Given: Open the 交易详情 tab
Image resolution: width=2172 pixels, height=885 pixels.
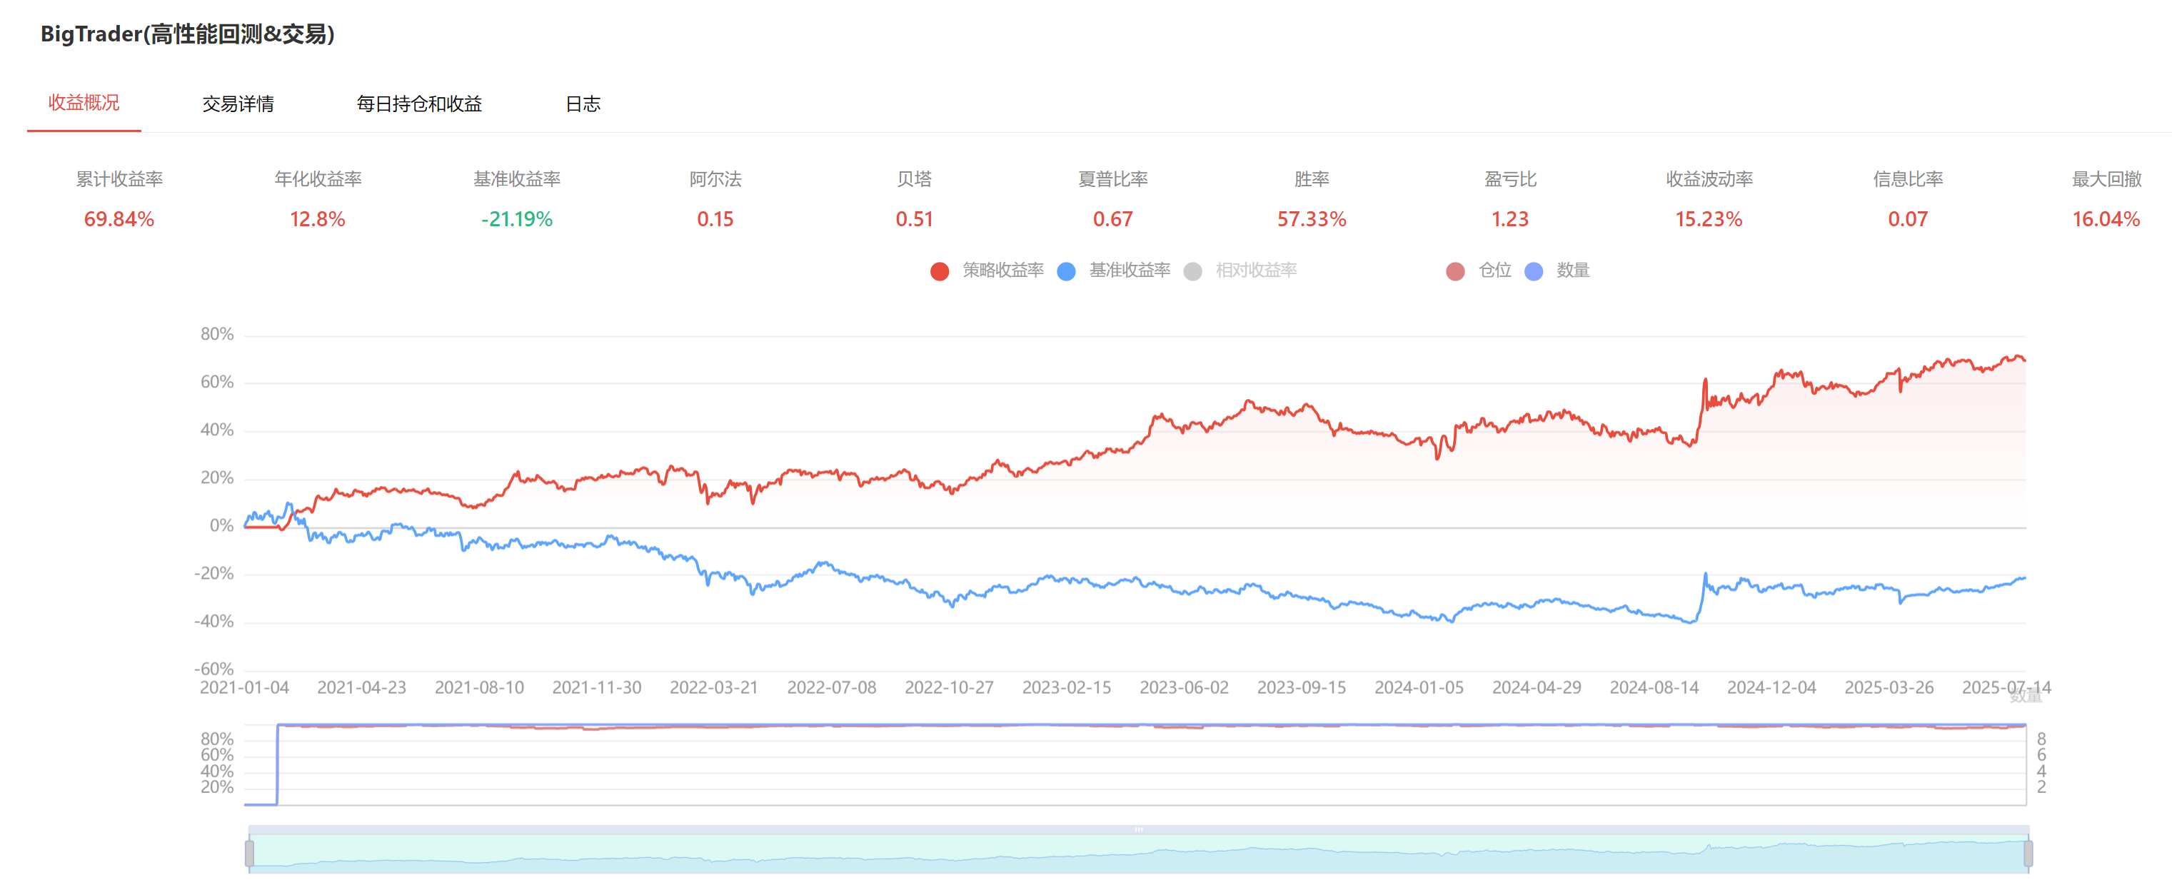Looking at the screenshot, I should click(x=238, y=103).
